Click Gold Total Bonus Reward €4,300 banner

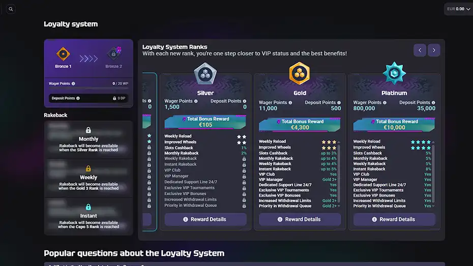[x=300, y=125]
